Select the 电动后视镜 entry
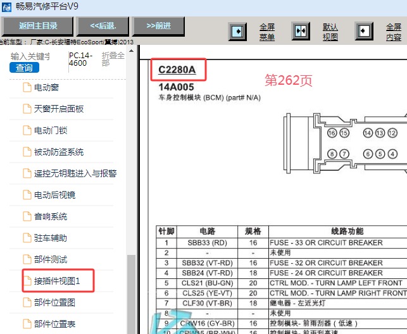Screen dimensions: 407x334 (x=55, y=195)
